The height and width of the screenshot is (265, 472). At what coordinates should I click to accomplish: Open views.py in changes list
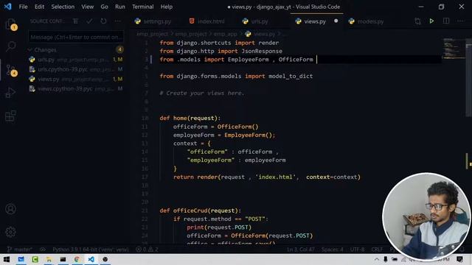coord(75,79)
